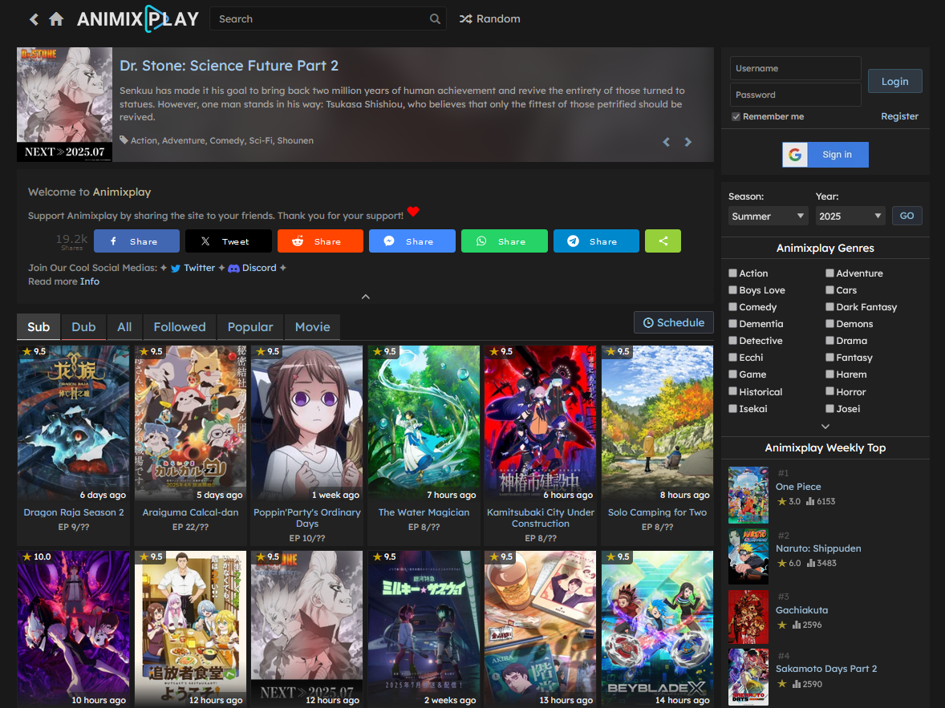Show next featured anime slide
945x708 pixels.
(x=687, y=142)
